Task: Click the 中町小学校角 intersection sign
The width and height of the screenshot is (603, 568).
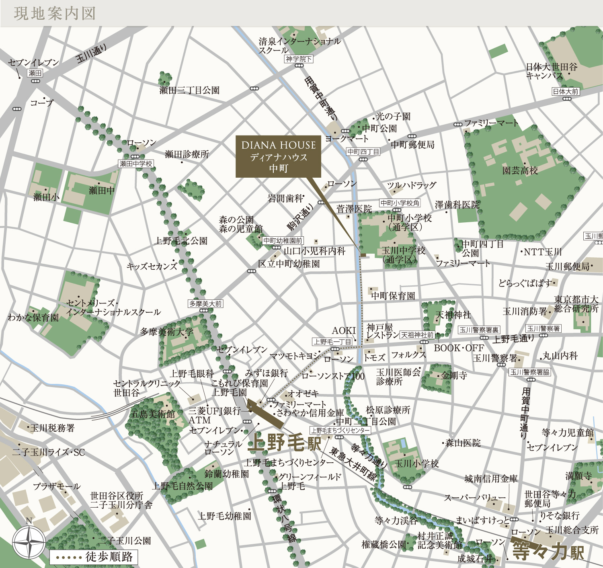Action: [x=400, y=203]
